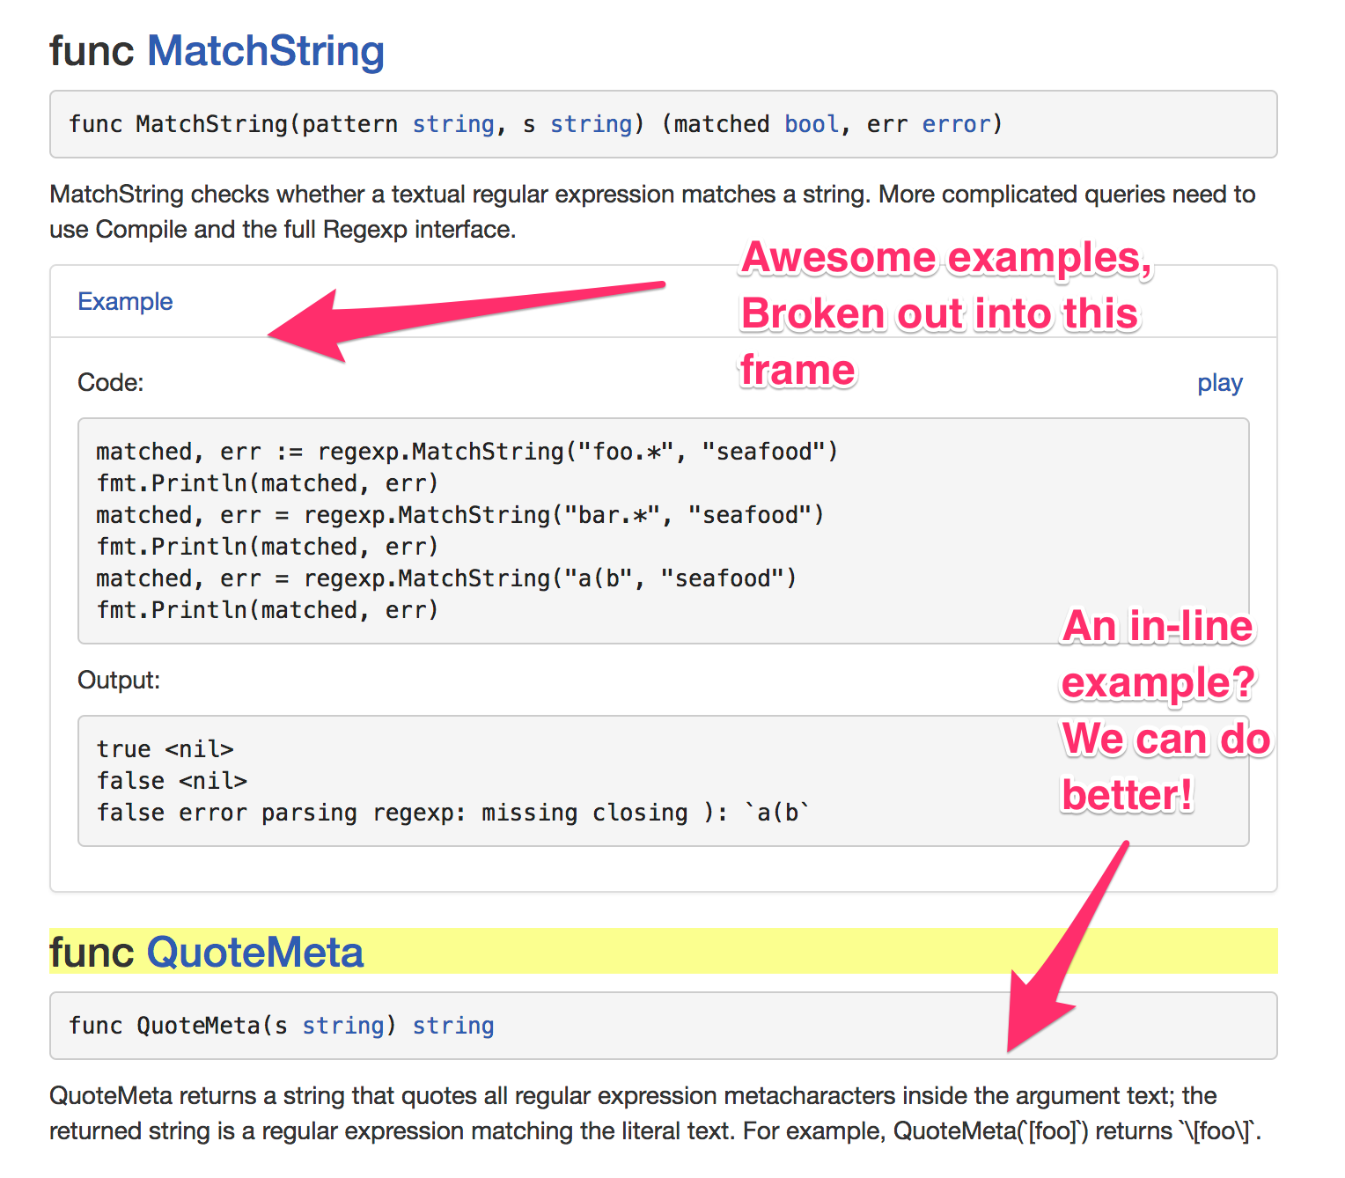Open the QuoteMeta function heading link
This screenshot has height=1178, width=1345.
pos(254,953)
